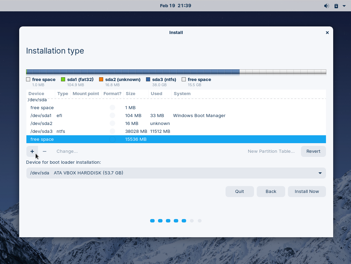Expand system menu arrow in top bar
Screen dimensions: 351x264
click(x=344, y=6)
